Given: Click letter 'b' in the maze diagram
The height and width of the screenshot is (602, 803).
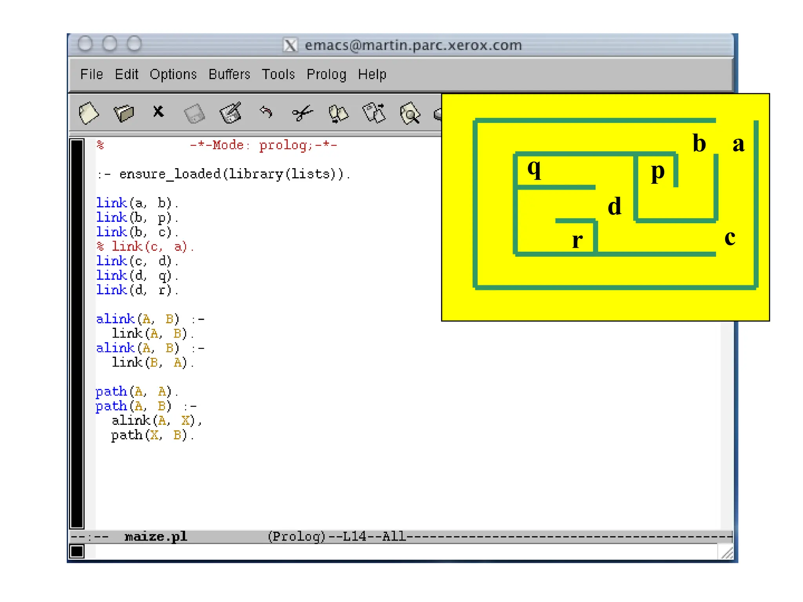Looking at the screenshot, I should (x=699, y=143).
